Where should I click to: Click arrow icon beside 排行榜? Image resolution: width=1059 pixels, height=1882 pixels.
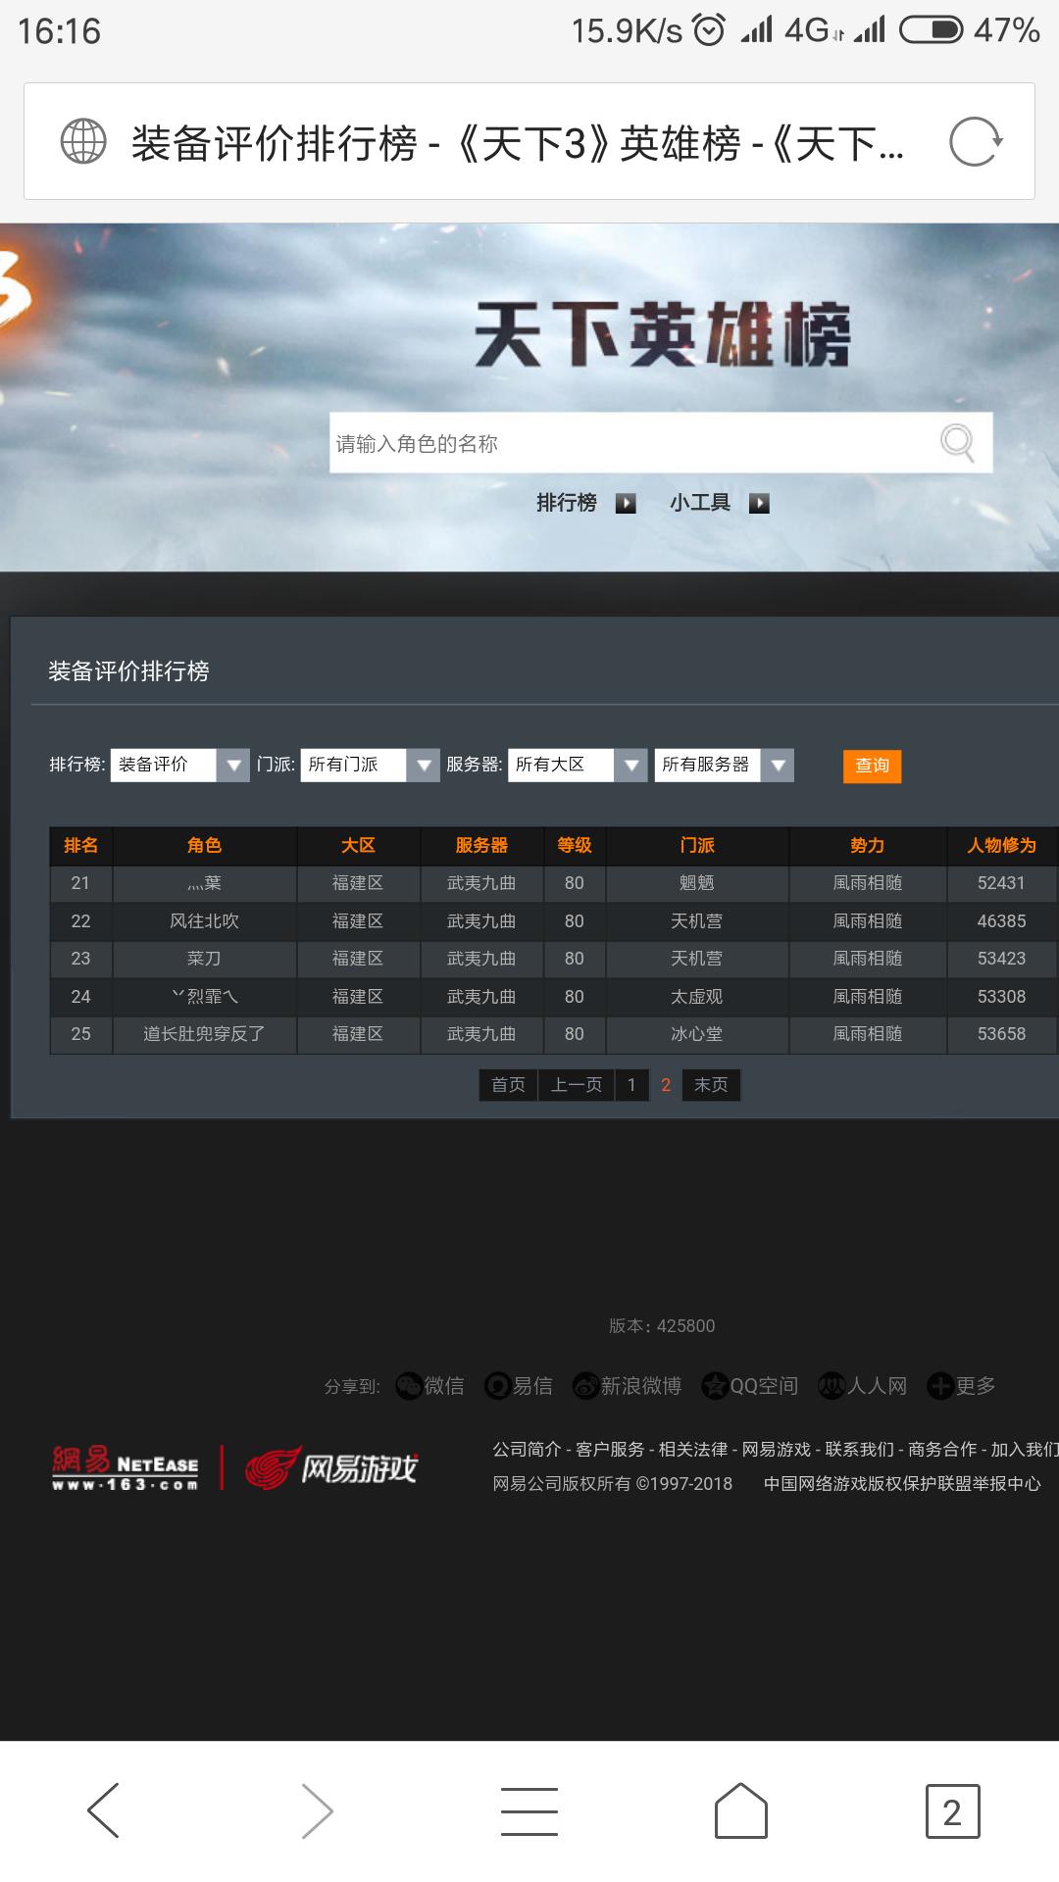[x=626, y=503]
